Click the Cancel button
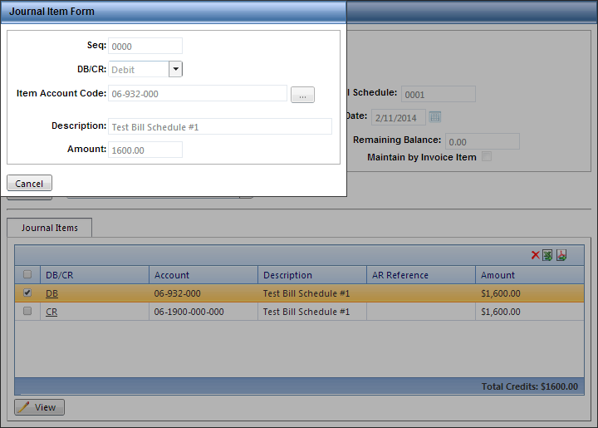 click(29, 183)
